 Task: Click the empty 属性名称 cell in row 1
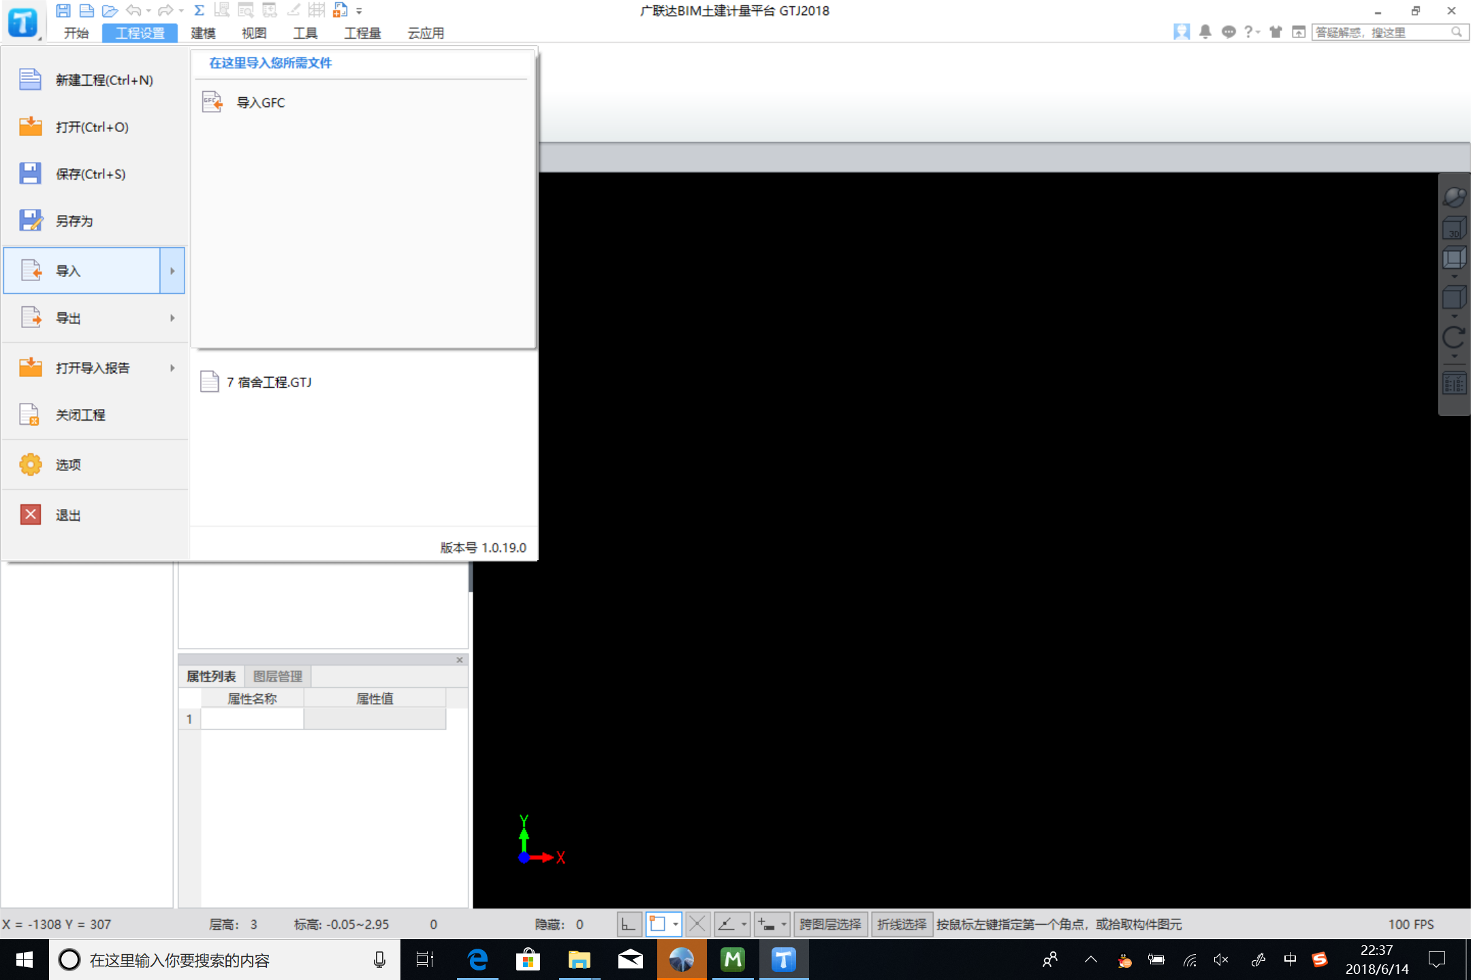click(252, 719)
